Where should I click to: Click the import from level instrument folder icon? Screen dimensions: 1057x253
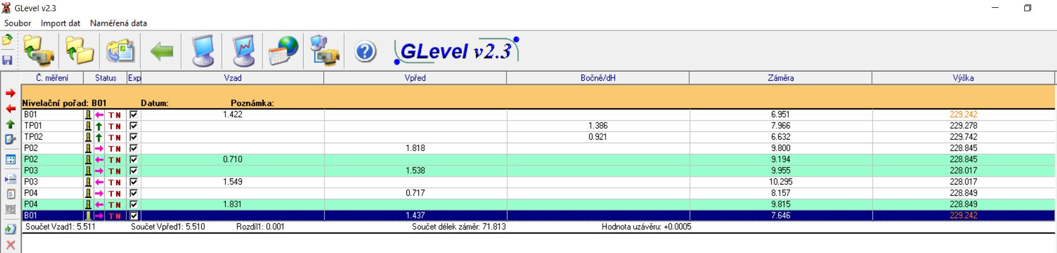pyautogui.click(x=39, y=50)
